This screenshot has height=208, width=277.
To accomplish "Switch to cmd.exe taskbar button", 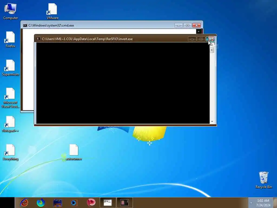I will 108,203.
